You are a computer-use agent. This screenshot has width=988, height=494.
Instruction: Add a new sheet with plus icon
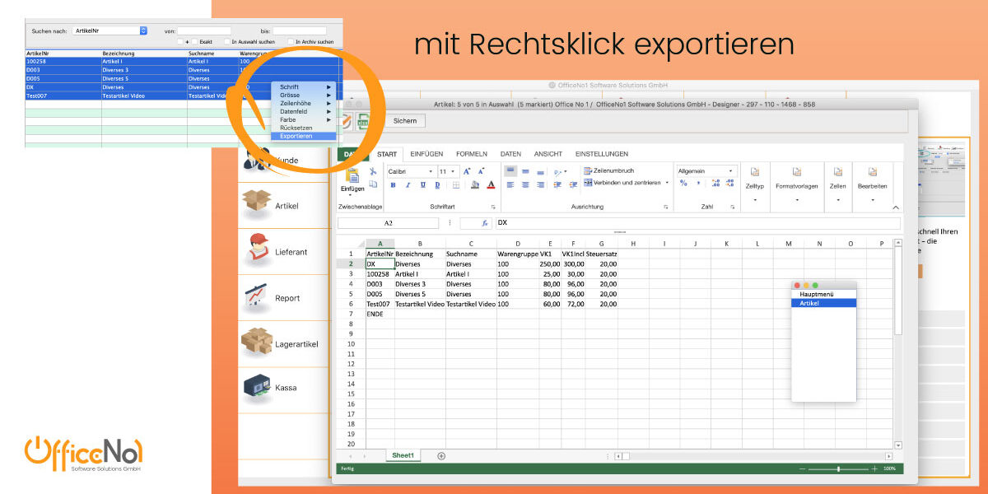[x=440, y=455]
